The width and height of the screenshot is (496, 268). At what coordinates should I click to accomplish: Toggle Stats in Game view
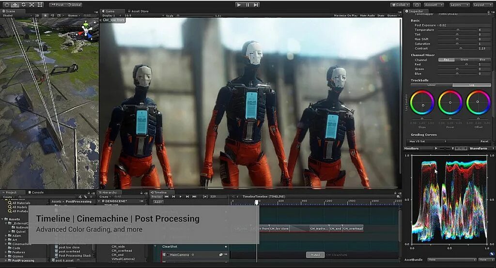(x=381, y=15)
